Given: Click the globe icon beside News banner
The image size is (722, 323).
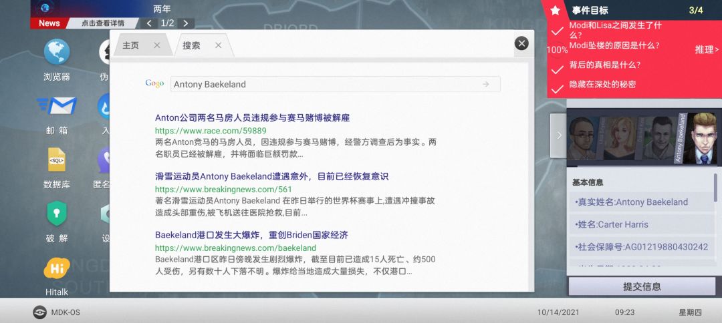Looking at the screenshot, I should (x=45, y=8).
